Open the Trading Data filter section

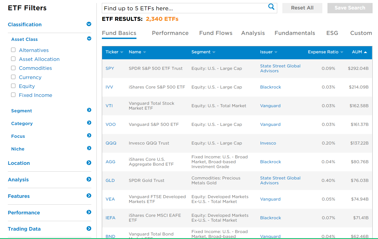(89, 228)
